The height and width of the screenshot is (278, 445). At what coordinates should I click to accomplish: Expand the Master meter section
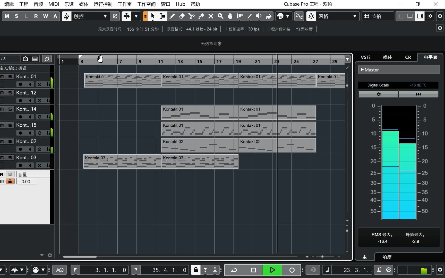coord(399,70)
